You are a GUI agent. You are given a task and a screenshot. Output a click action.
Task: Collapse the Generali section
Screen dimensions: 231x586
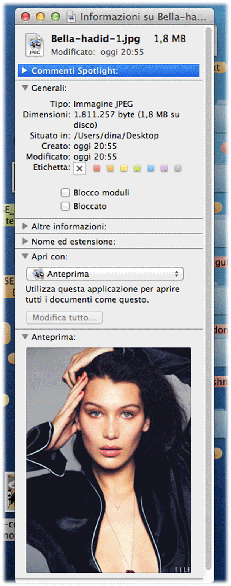[25, 88]
